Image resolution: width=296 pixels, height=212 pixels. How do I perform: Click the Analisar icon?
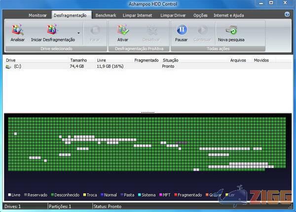pyautogui.click(x=18, y=31)
